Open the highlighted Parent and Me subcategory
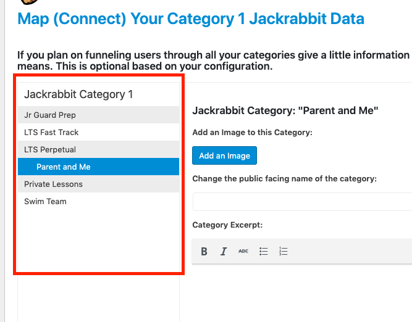The height and width of the screenshot is (322, 412). pyautogui.click(x=64, y=167)
